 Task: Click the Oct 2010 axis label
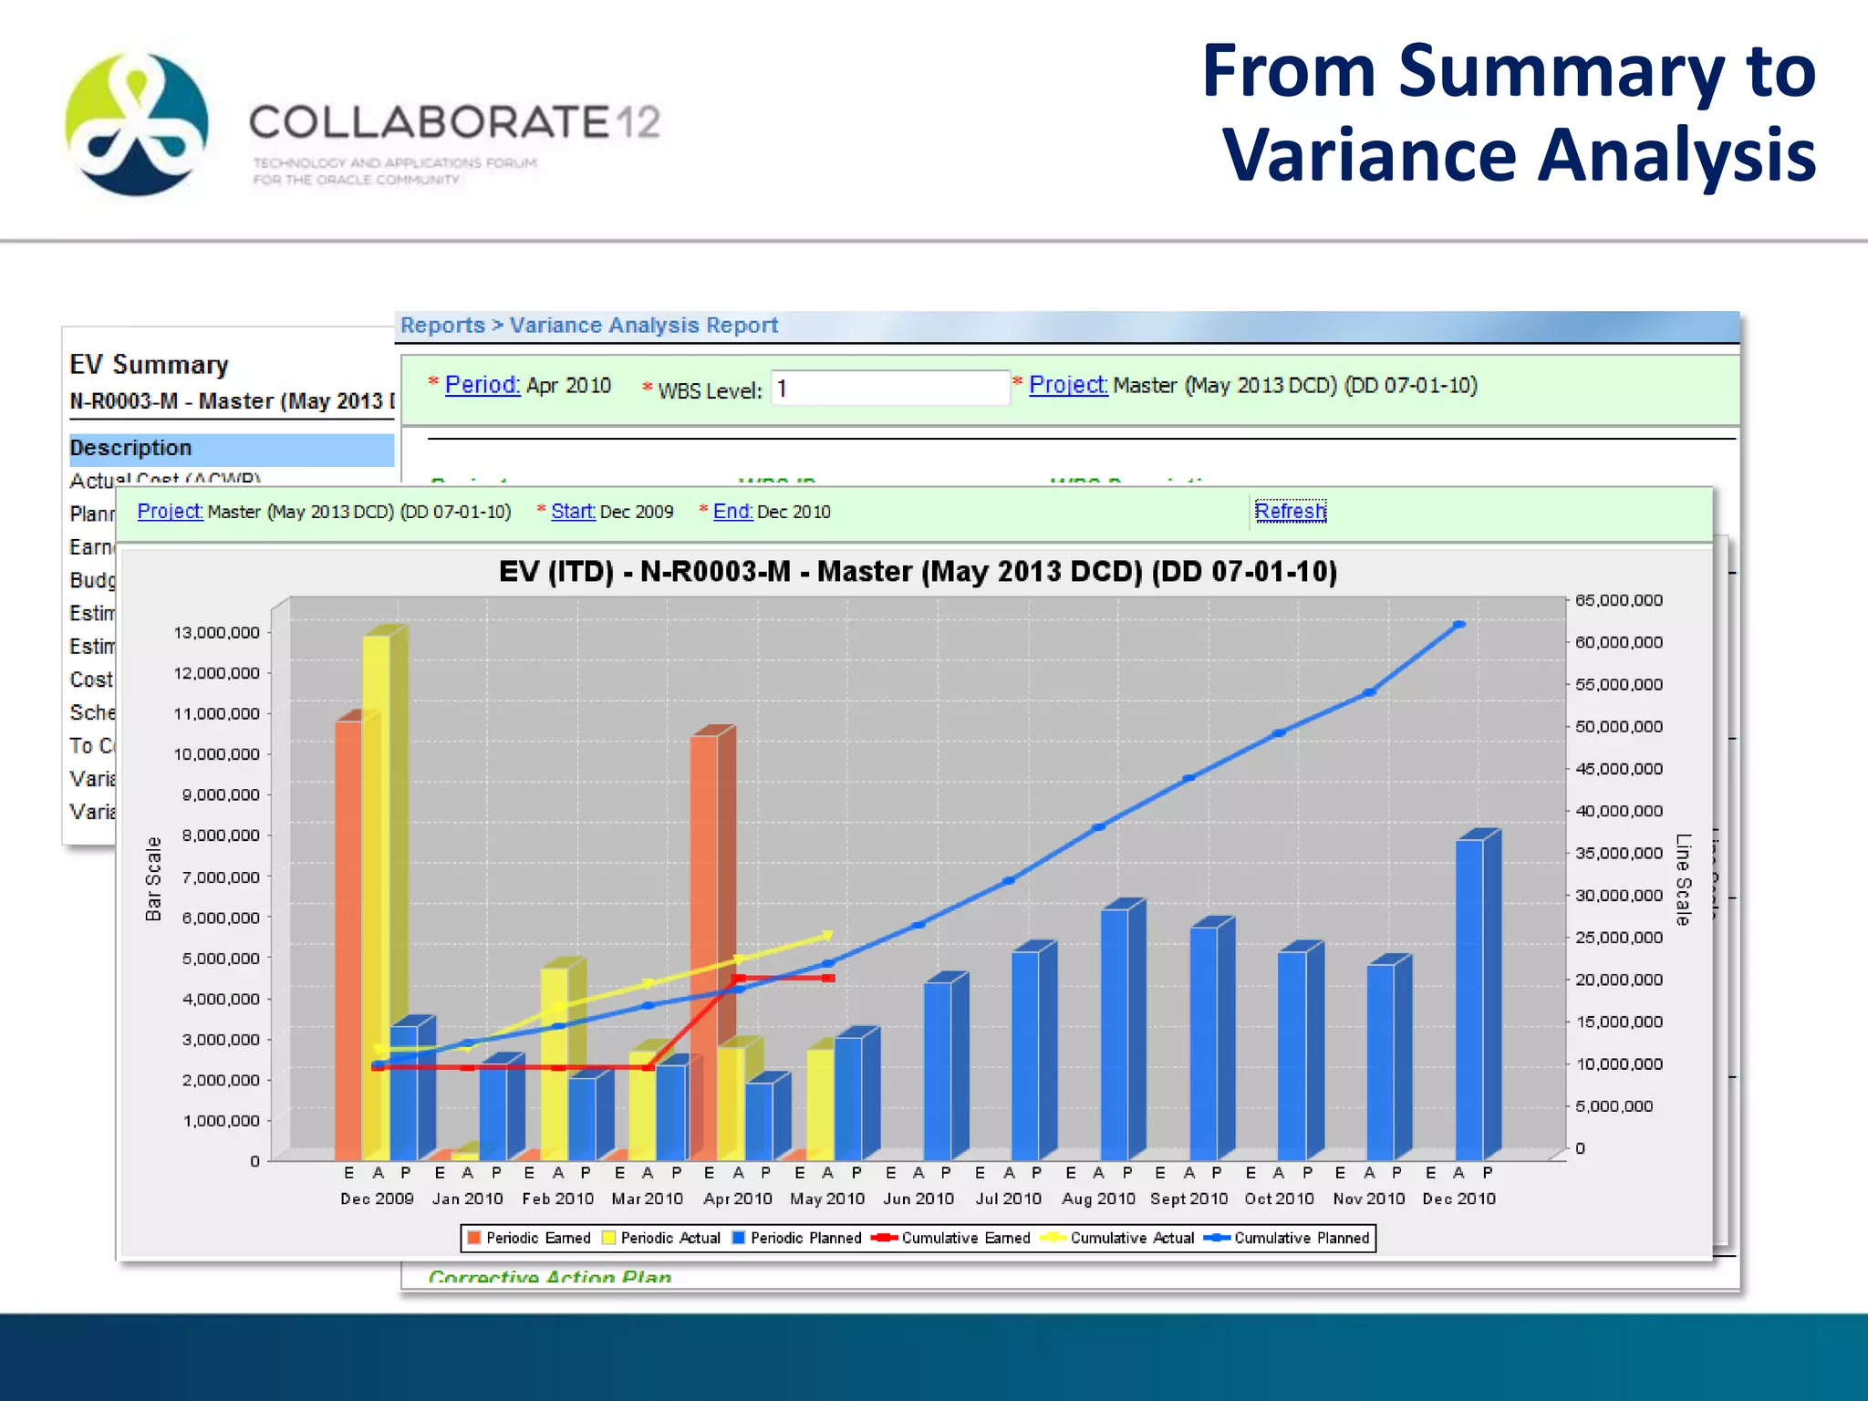coord(1279,1199)
